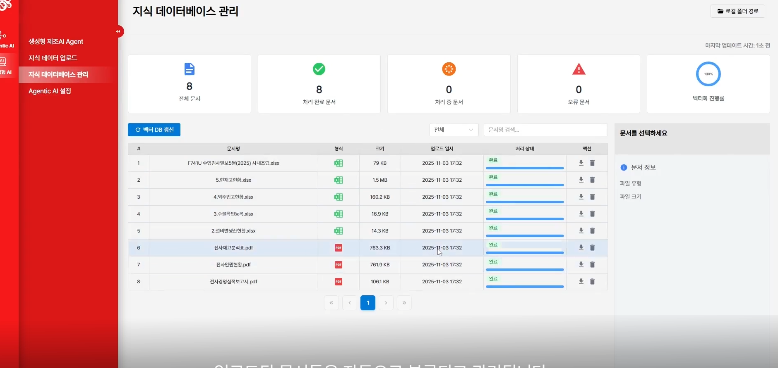This screenshot has width=778, height=368.
Task: Download 2.설비별생산현황.xlsx
Action: tap(581, 230)
